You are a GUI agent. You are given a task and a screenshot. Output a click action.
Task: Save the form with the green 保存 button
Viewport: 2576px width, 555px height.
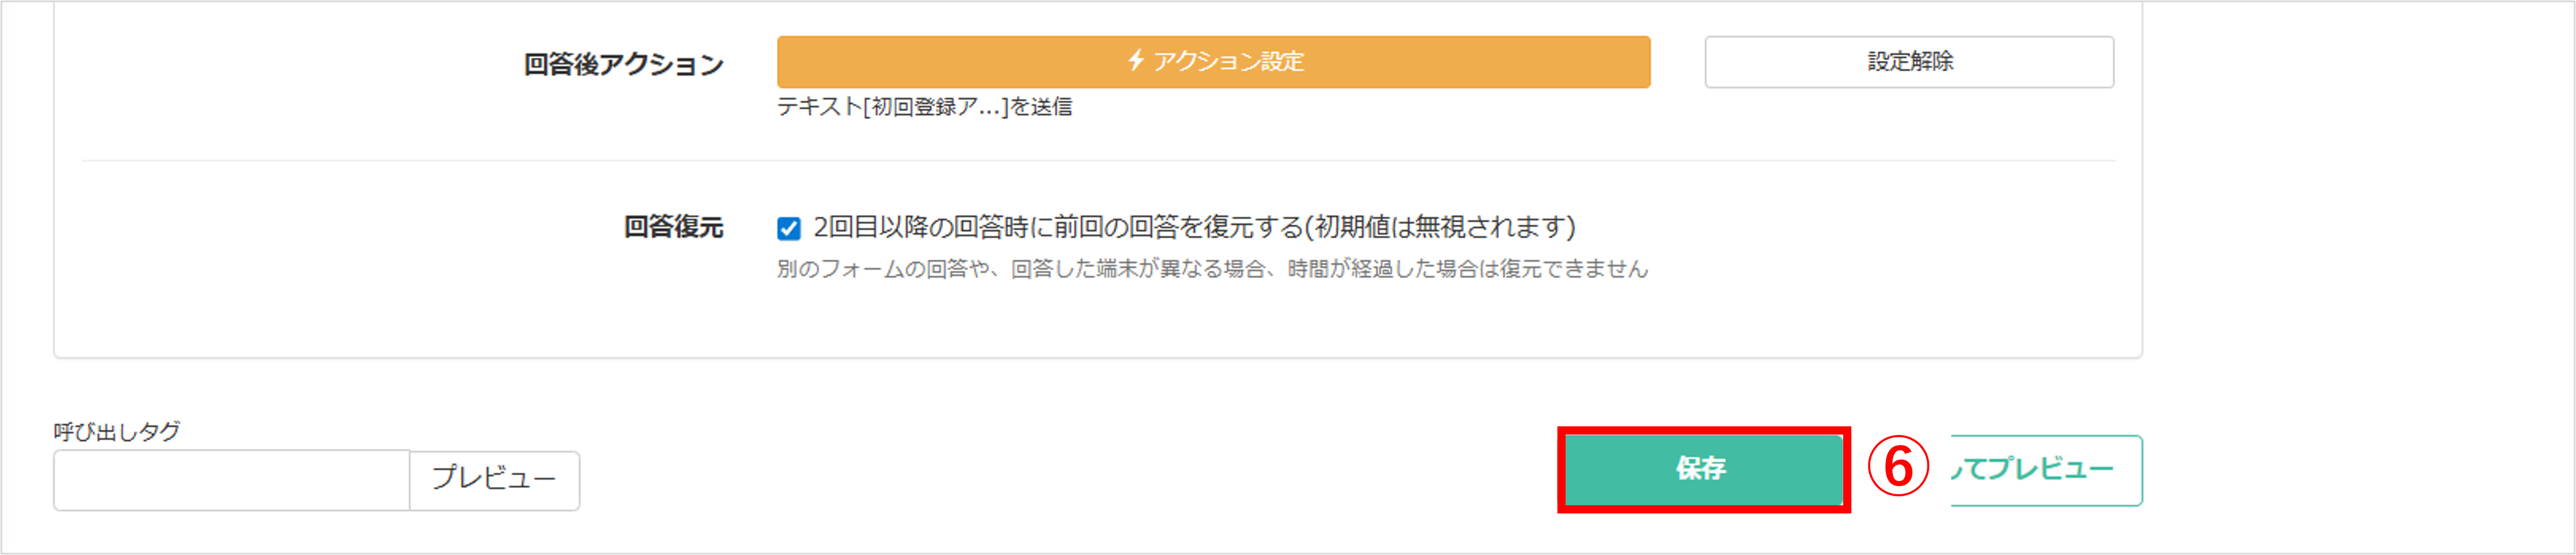pyautogui.click(x=1702, y=469)
